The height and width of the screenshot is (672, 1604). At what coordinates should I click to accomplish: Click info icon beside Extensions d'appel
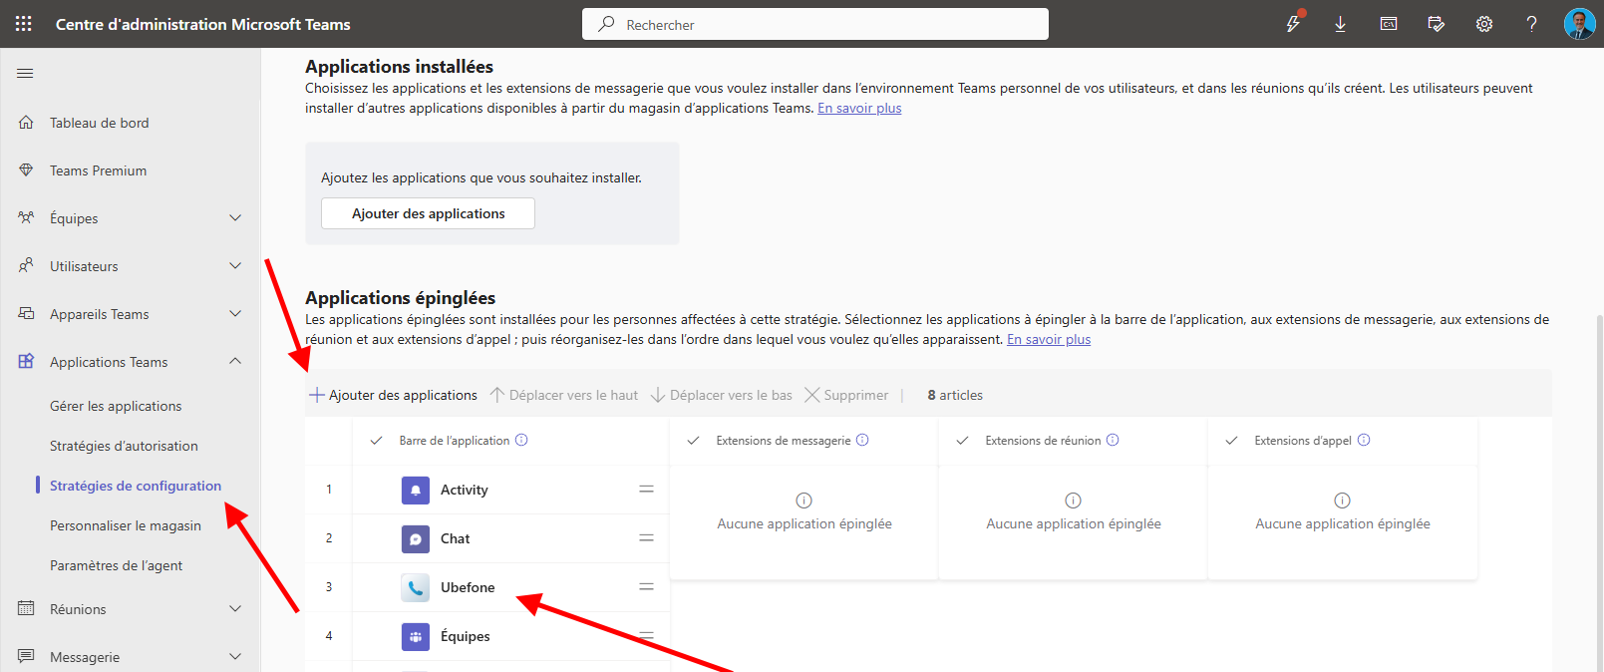(x=1364, y=440)
